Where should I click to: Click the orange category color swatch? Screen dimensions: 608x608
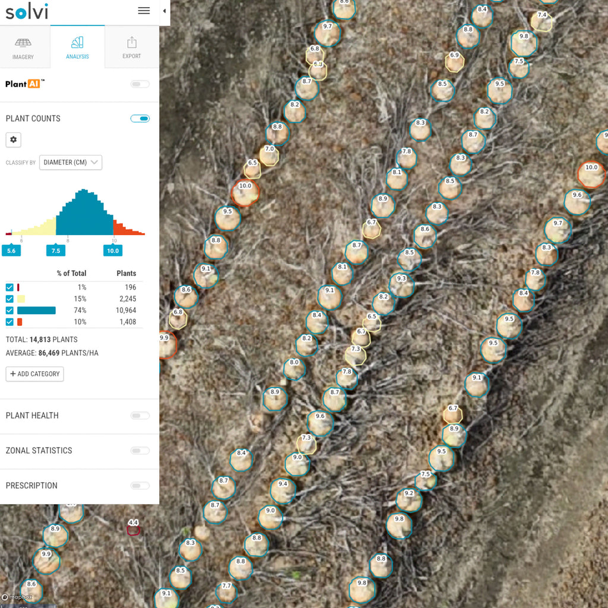pos(20,322)
